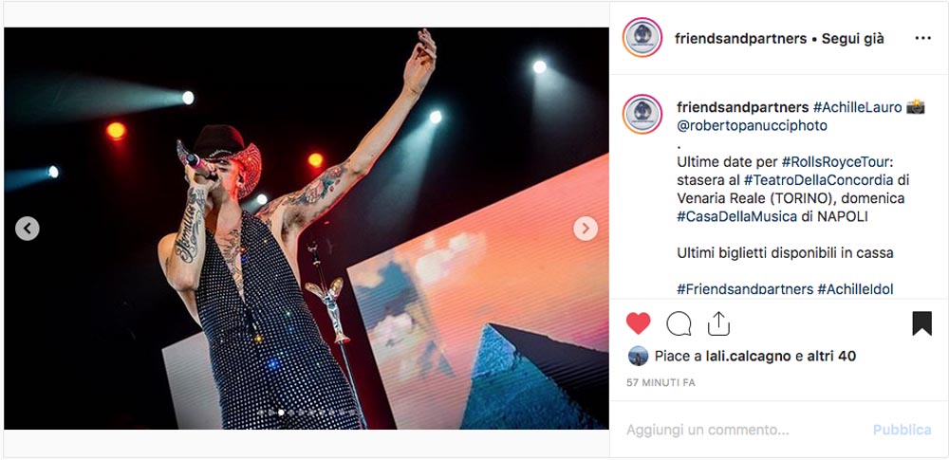Share the post with the share arrow icon
Screen dimensions: 949x460
(718, 323)
